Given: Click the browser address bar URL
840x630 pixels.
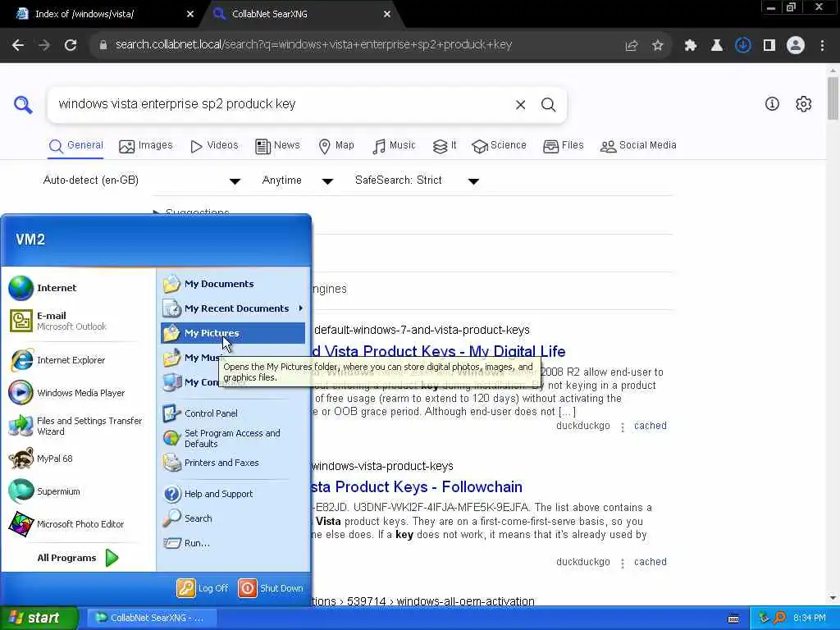Looking at the screenshot, I should point(313,45).
